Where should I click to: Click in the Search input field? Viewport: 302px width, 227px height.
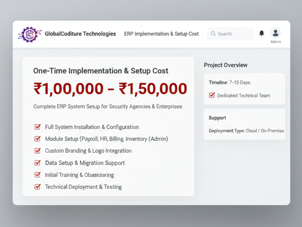coord(233,34)
